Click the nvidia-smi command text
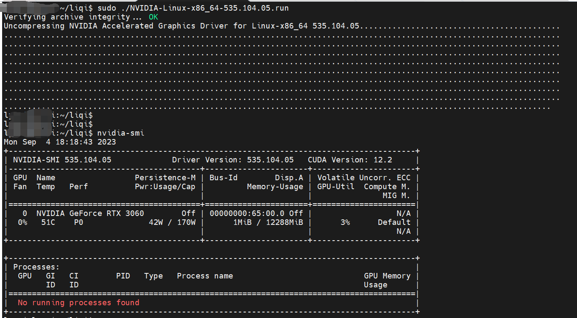The width and height of the screenshot is (577, 318). coord(121,133)
